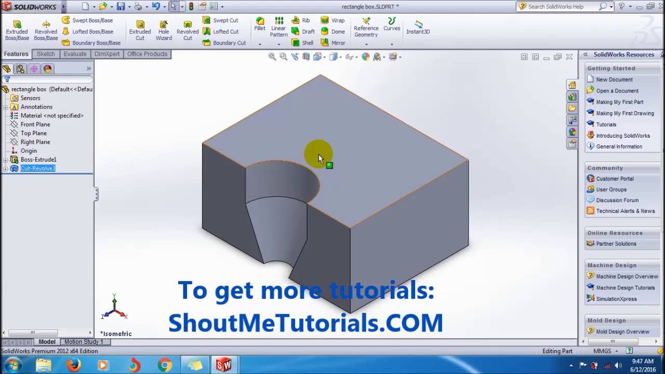Expand the Annotations folder
Viewport: 665px width, 374px height.
click(5, 106)
